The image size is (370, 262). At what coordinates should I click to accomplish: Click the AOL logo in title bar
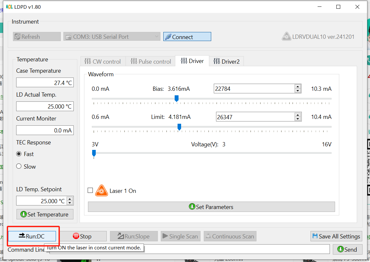[9, 7]
